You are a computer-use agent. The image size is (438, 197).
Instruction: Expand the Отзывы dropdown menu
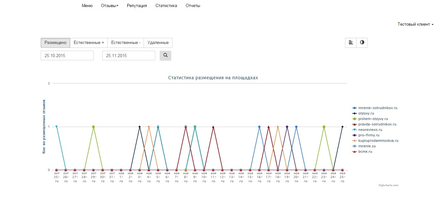(x=110, y=5)
